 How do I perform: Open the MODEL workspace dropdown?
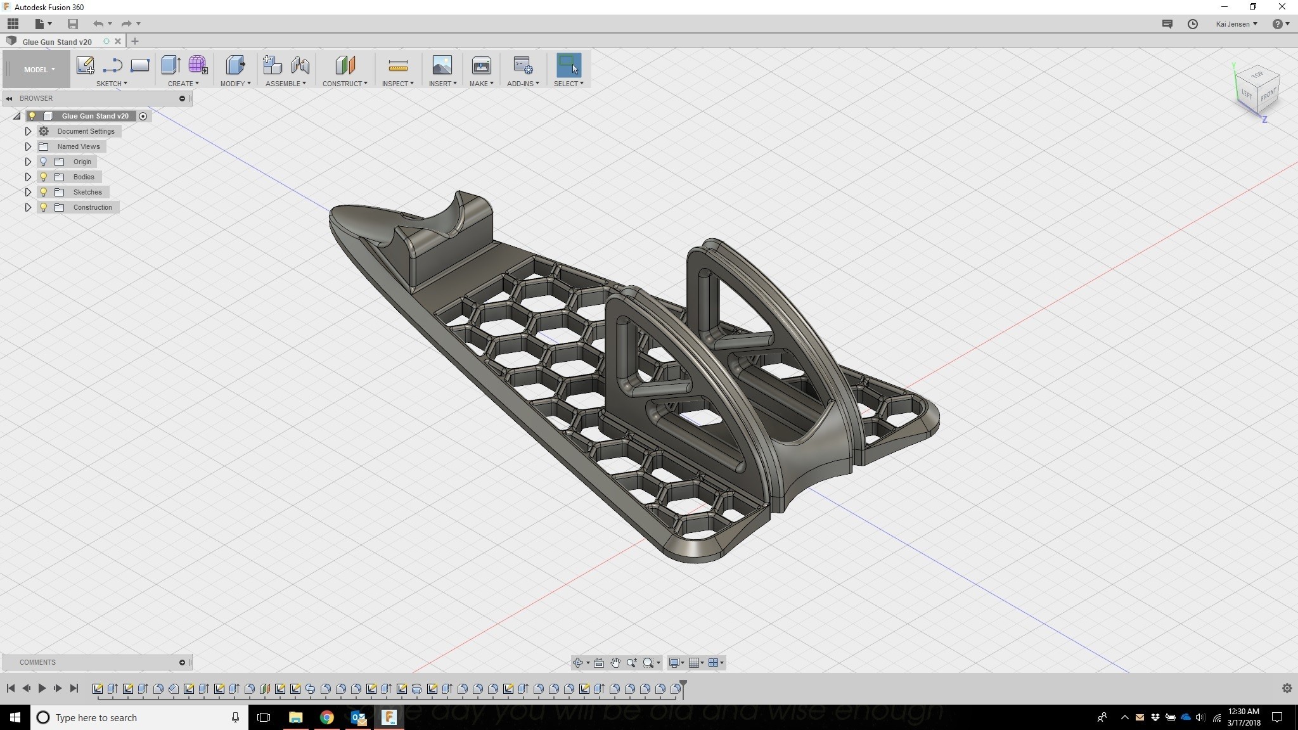[x=39, y=70]
